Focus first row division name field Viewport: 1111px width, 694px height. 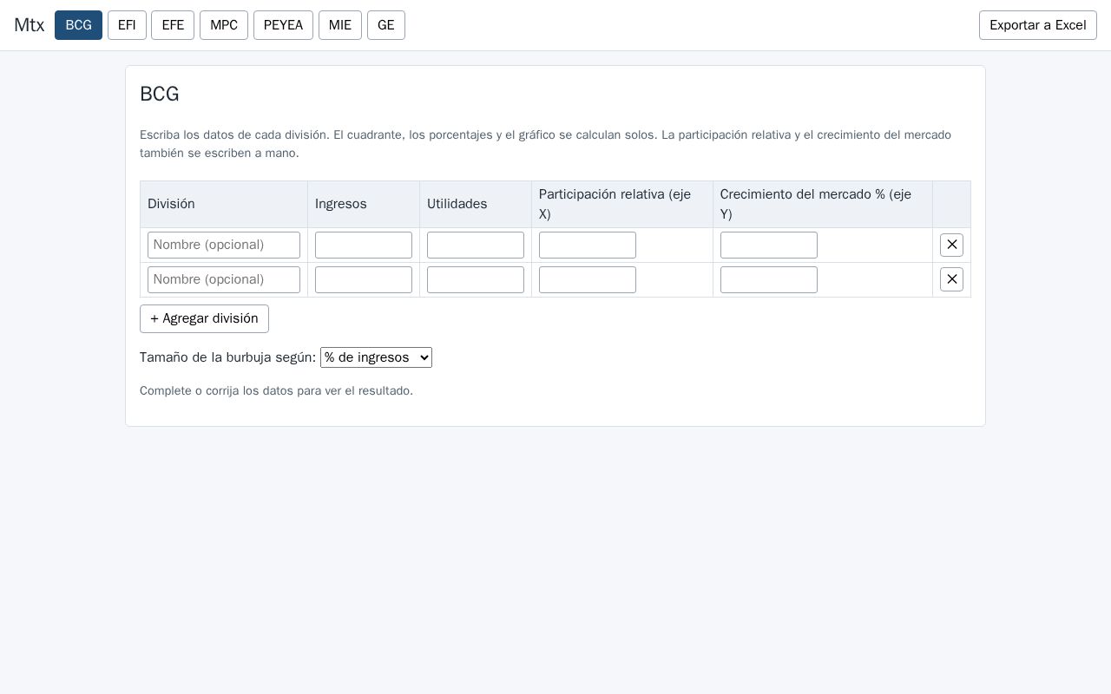[224, 245]
